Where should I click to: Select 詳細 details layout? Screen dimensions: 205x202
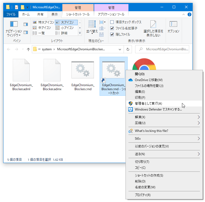pyautogui.click(x=62, y=33)
